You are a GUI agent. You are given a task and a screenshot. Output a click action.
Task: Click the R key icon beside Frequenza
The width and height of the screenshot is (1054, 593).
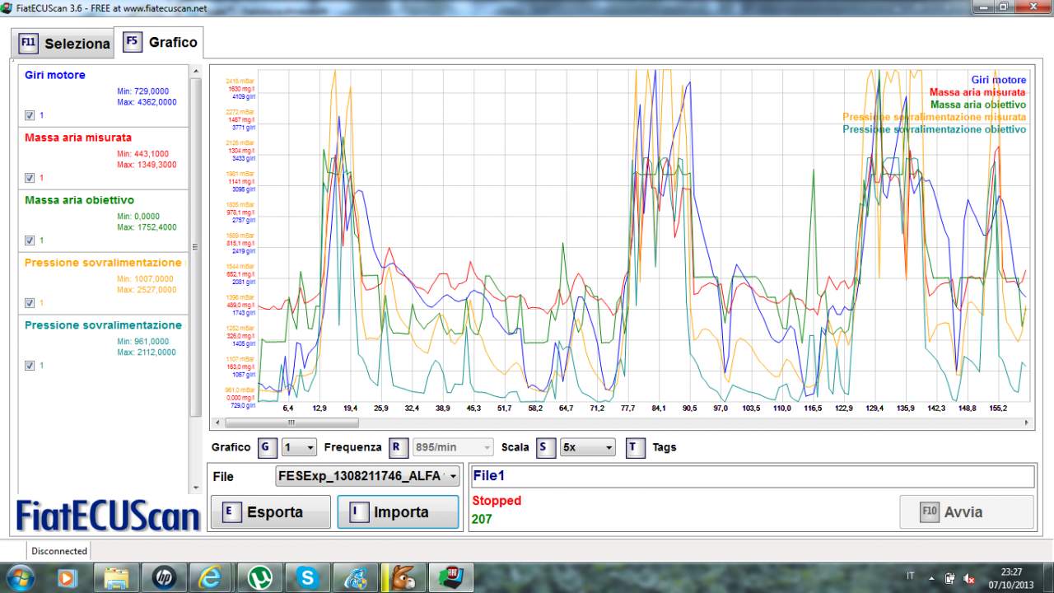pos(398,447)
